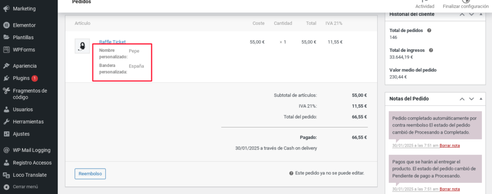Open the Actividad panel button

(425, 4)
